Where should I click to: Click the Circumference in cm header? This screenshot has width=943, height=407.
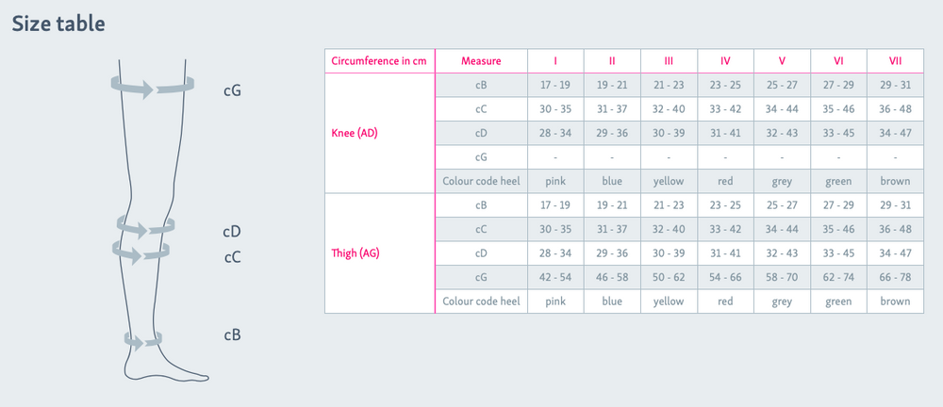(x=379, y=61)
